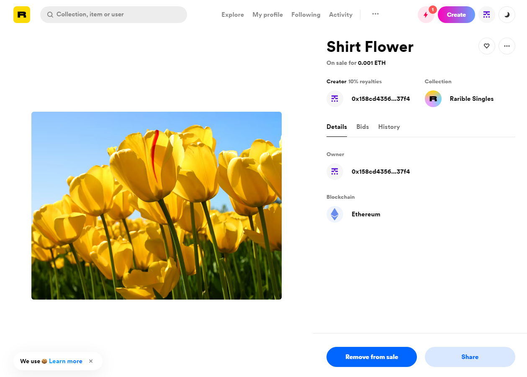
Task: Open notifications lightning icon
Action: [x=426, y=15]
